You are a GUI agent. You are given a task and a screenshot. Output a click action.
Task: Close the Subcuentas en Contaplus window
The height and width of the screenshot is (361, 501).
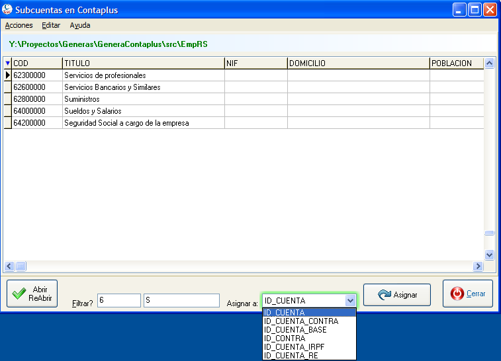click(x=490, y=9)
